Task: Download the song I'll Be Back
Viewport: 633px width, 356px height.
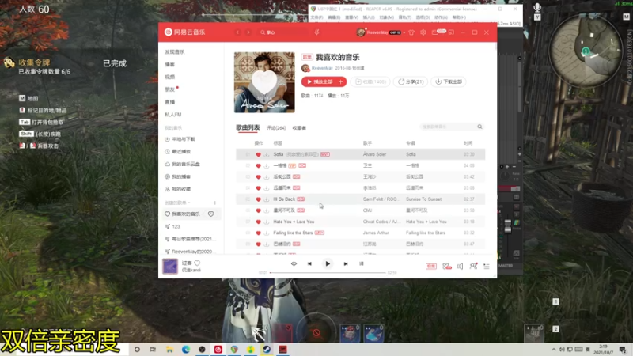Action: pos(267,199)
